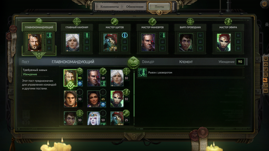Select the Рывок с разворотом ability icon
The width and height of the screenshot is (269, 151).
[142, 73]
